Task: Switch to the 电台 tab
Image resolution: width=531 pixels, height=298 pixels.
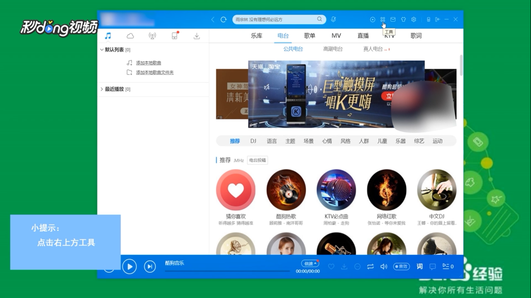Action: coord(283,36)
